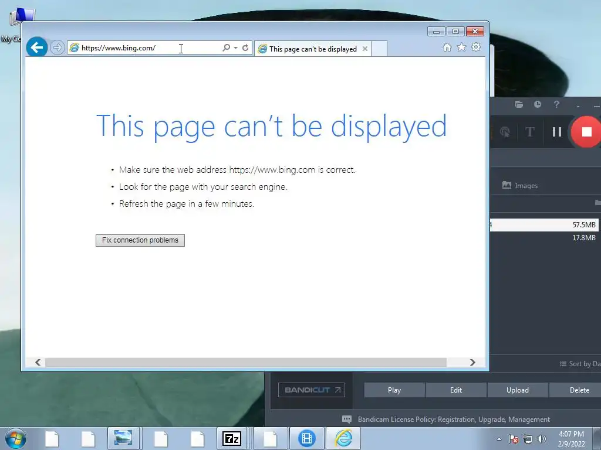Close the "This page can't be displayed" tab
Image resolution: width=601 pixels, height=450 pixels.
click(x=365, y=49)
